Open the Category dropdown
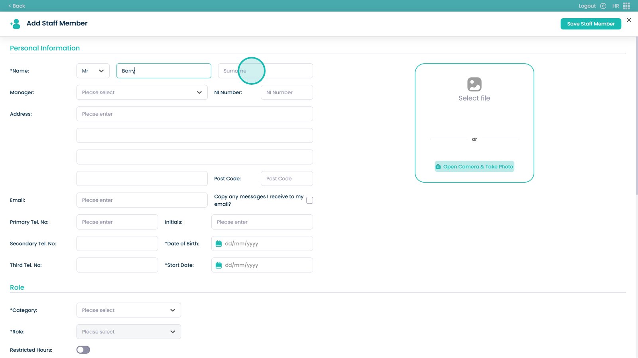Image resolution: width=638 pixels, height=358 pixels. coord(128,310)
